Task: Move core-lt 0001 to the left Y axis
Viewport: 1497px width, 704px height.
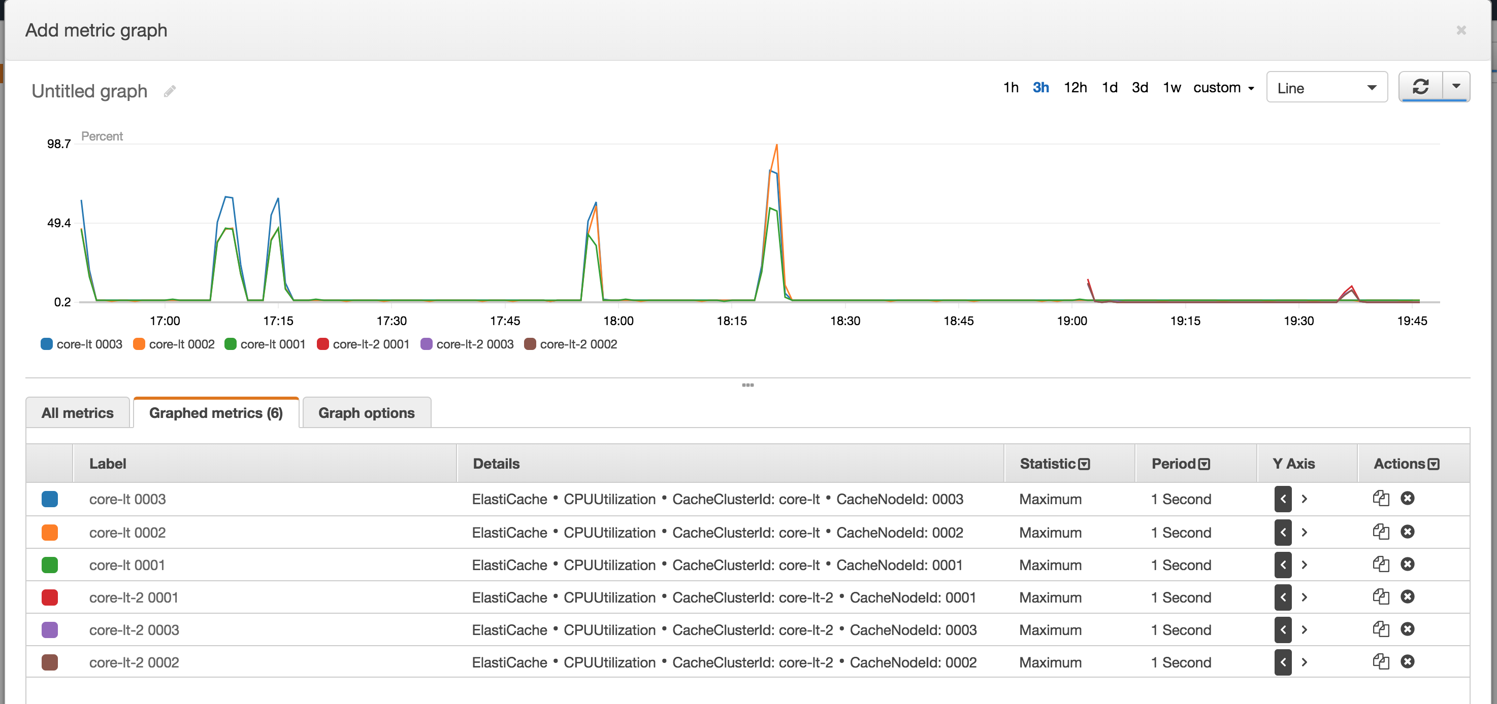Action: (1283, 564)
